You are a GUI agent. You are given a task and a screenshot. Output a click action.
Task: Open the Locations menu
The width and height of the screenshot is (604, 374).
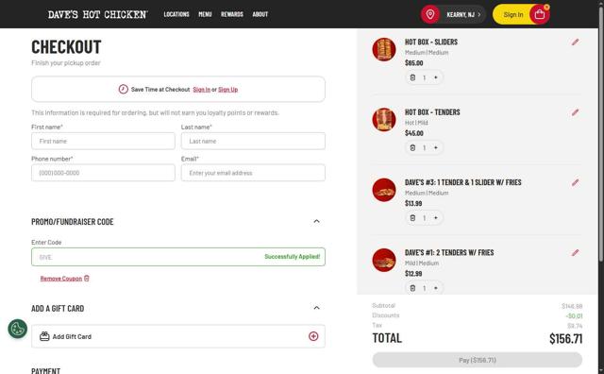tap(176, 14)
